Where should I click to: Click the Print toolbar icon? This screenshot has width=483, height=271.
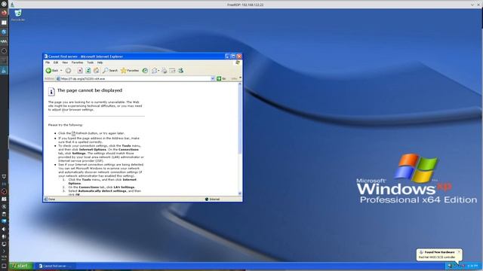(165, 70)
